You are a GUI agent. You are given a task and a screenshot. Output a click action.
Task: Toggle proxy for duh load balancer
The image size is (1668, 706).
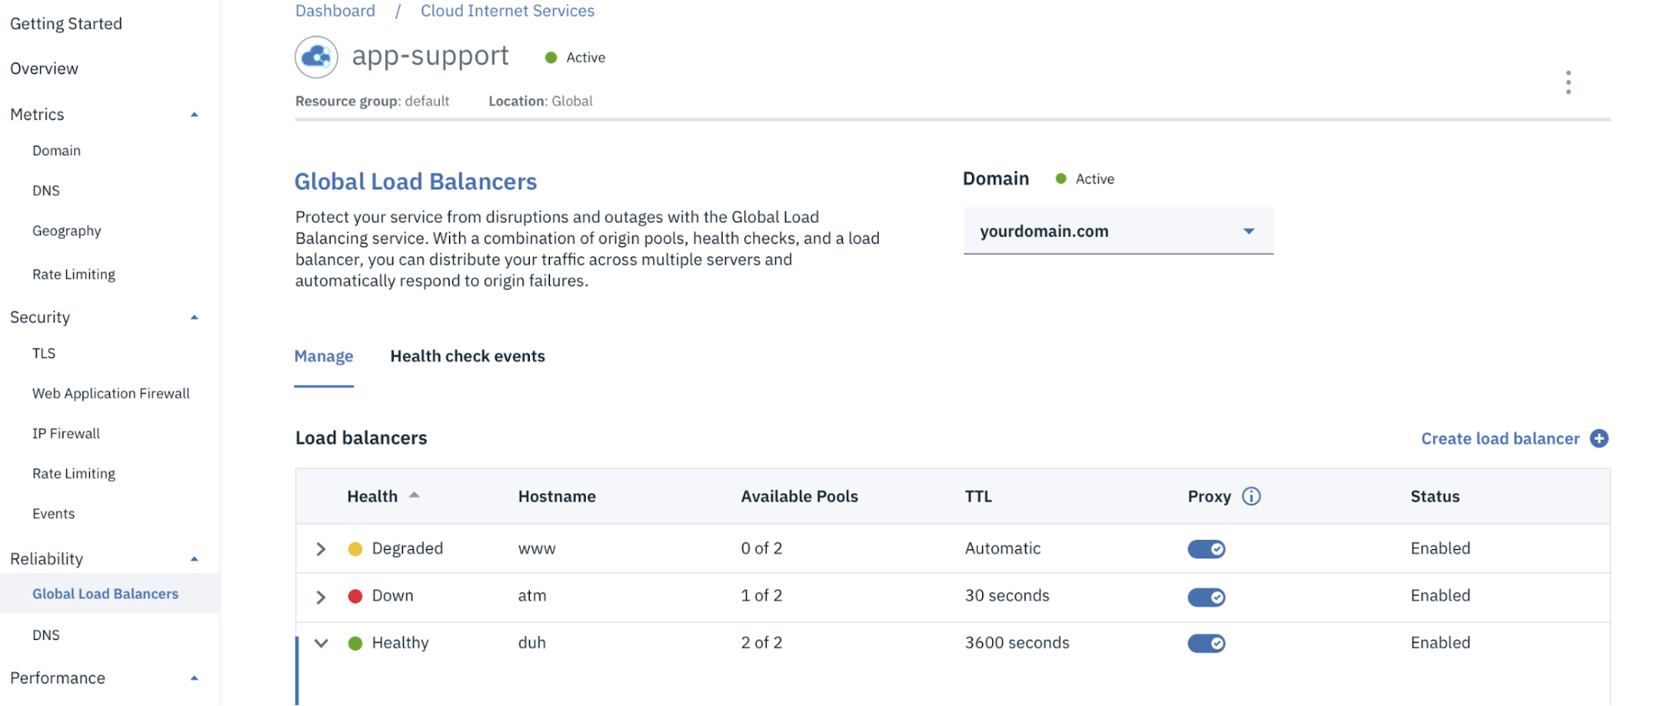(x=1207, y=643)
